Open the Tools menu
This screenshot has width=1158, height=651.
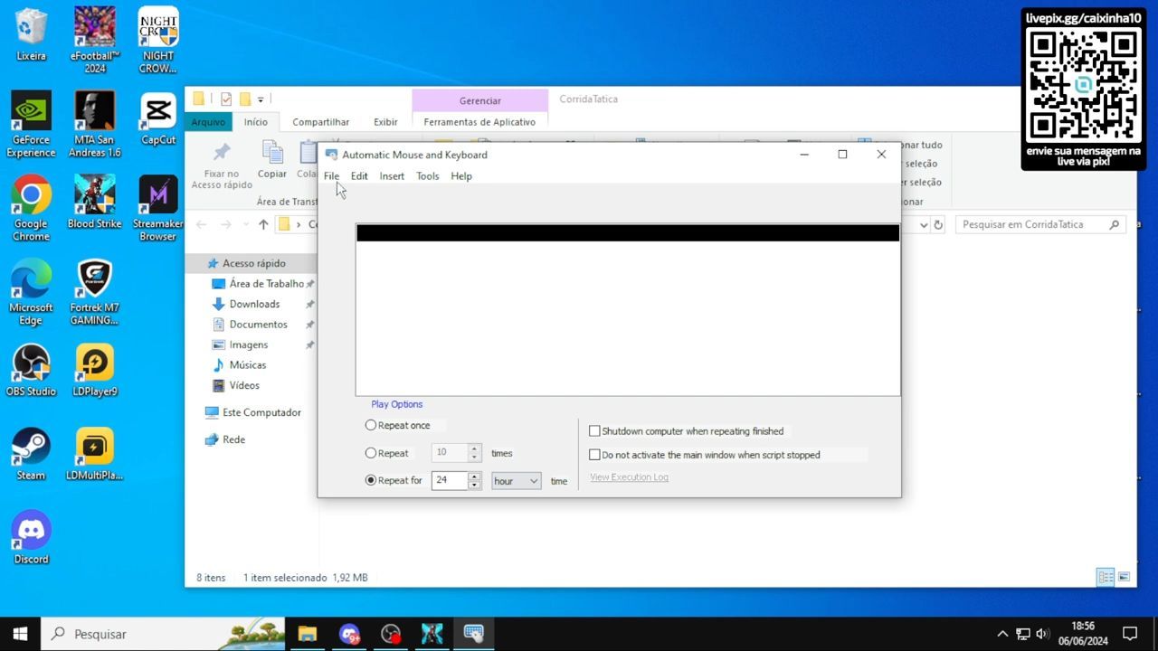point(427,176)
